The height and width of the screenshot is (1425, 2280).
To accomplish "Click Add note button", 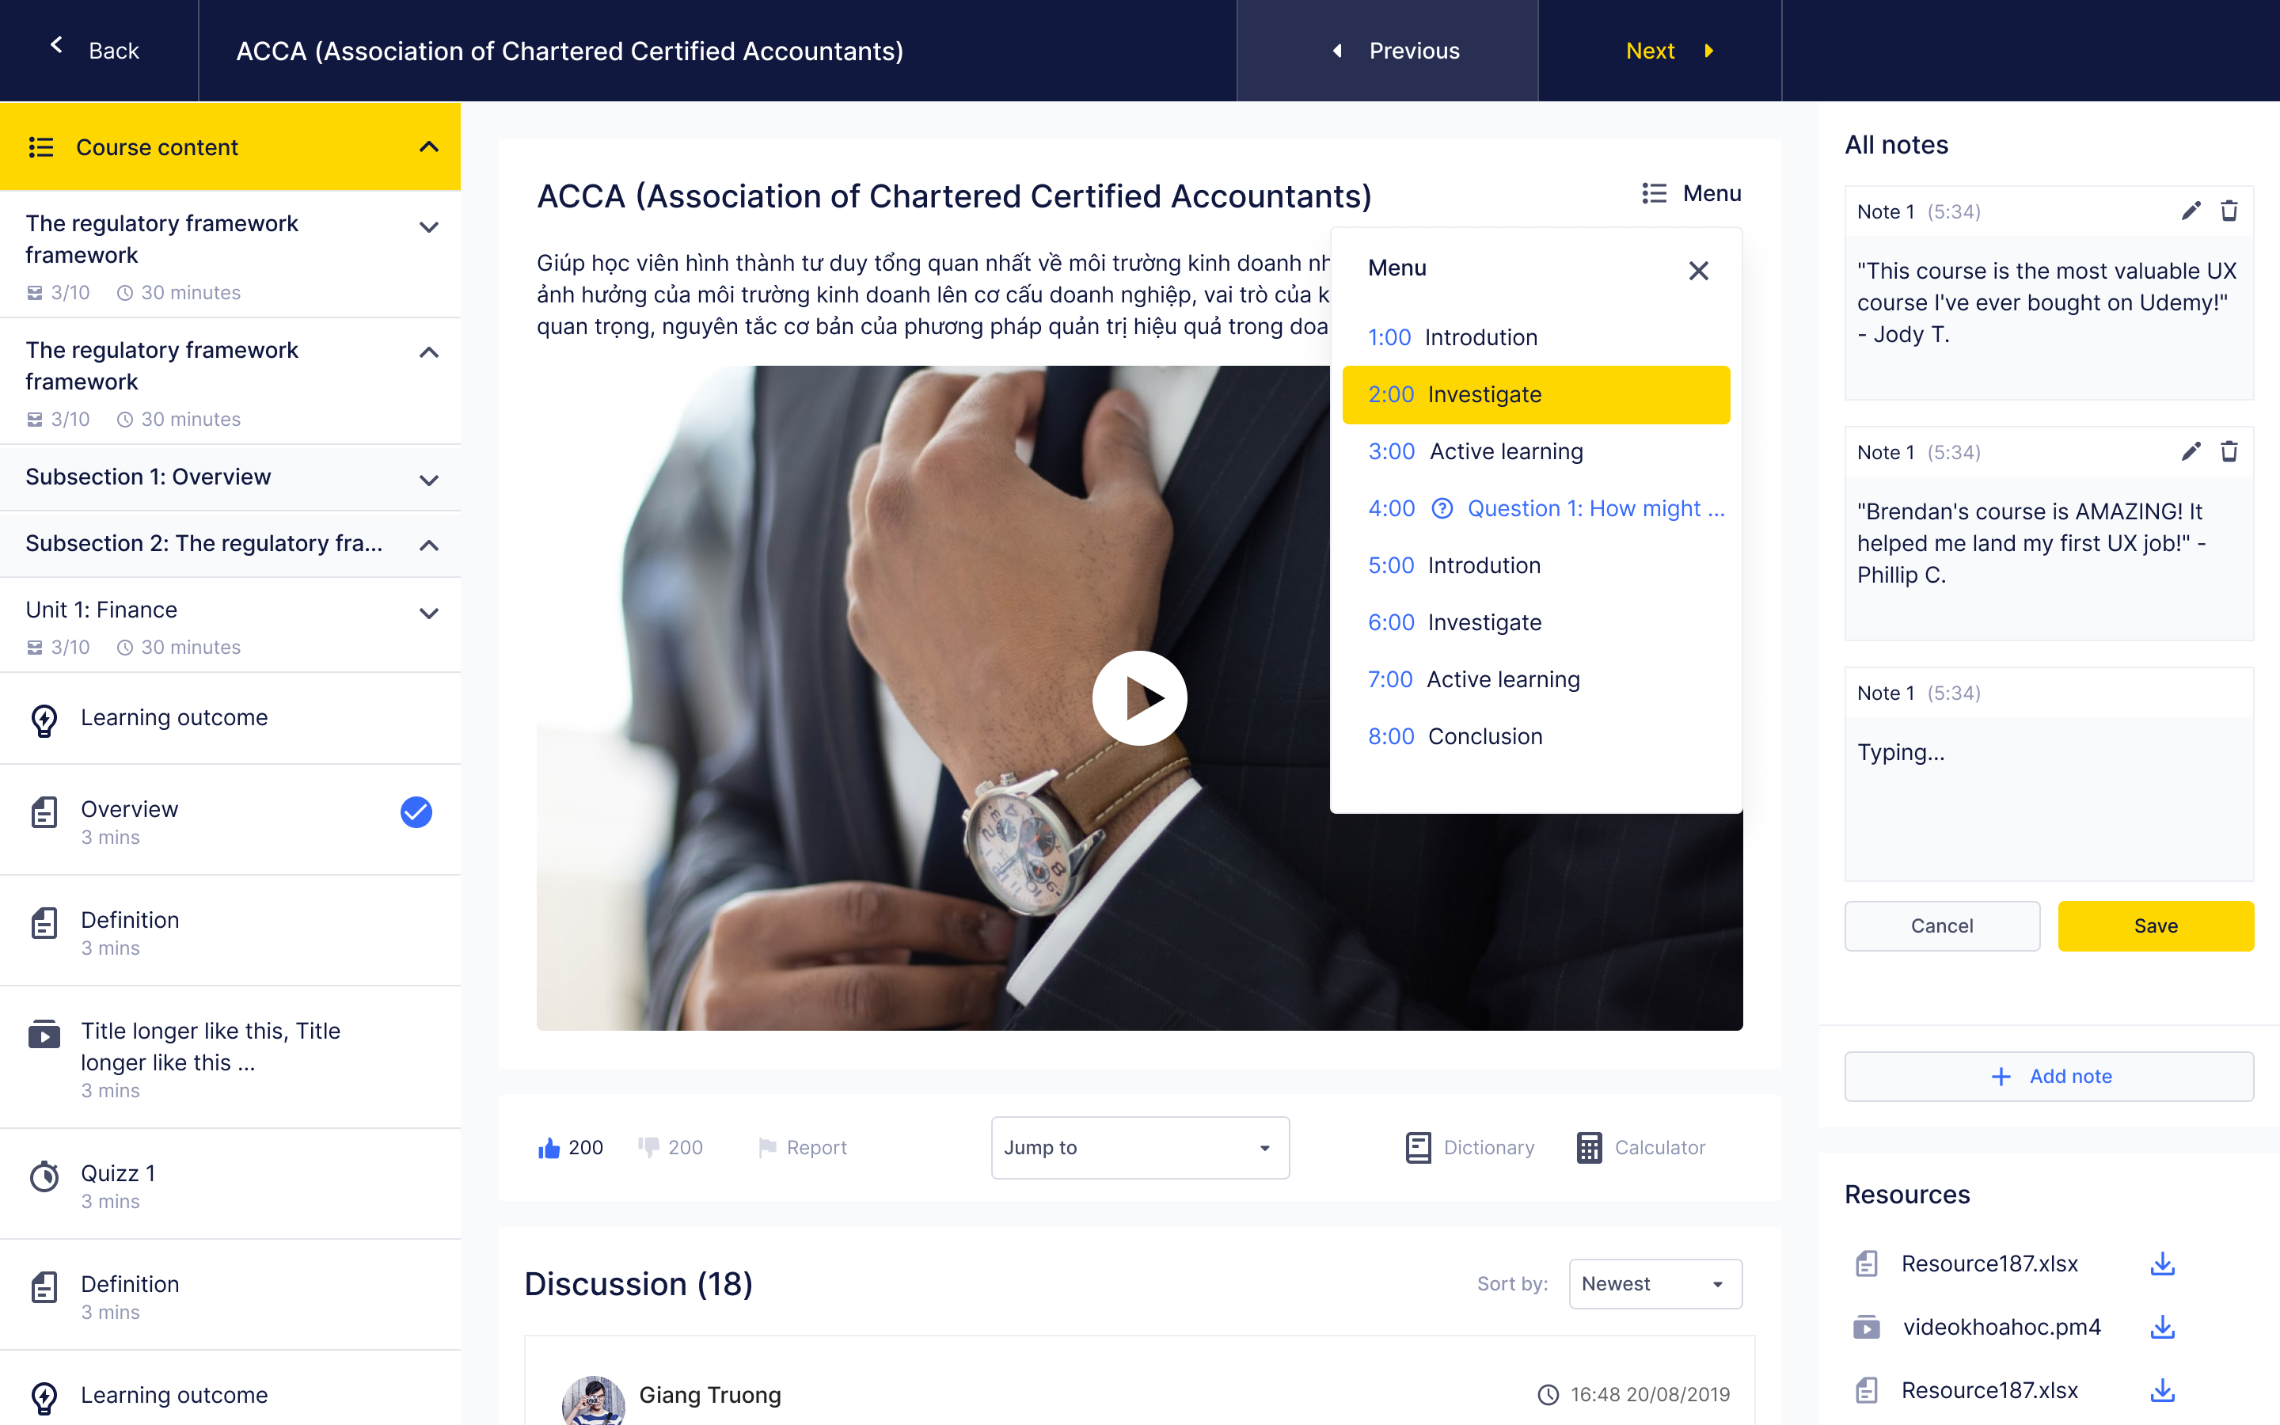I will coord(2049,1077).
